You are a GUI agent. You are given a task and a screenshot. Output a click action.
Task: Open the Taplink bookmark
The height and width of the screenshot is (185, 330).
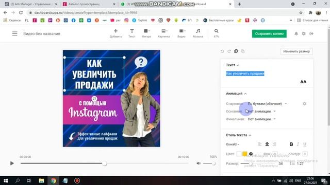coord(140,21)
